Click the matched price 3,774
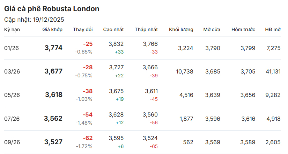The height and width of the screenshot is (154, 288). click(53, 48)
